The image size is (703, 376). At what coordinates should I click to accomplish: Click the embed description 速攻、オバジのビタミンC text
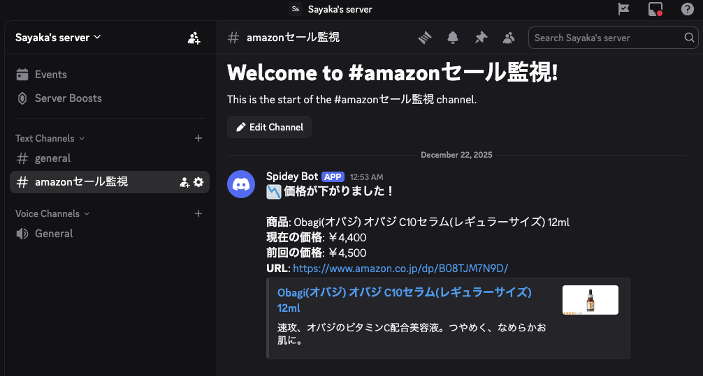point(412,334)
